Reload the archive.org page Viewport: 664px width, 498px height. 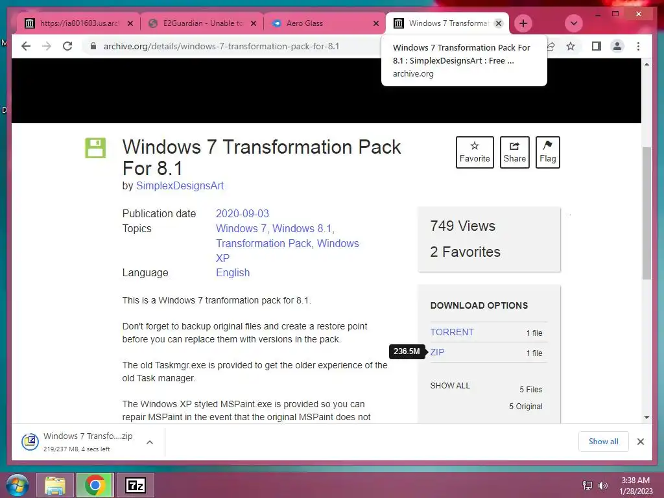pyautogui.click(x=67, y=46)
